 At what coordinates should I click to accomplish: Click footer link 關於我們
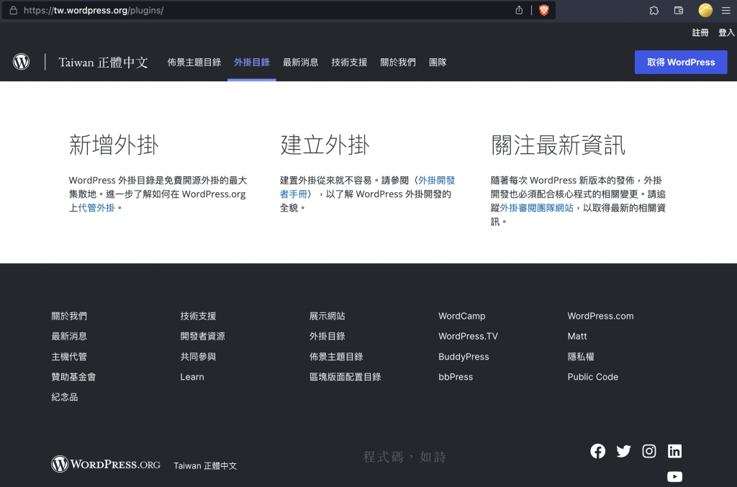click(69, 316)
